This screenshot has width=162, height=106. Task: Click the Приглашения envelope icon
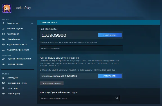[x=3, y=34]
